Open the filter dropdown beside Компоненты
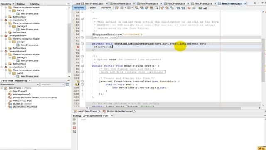Image resolution: width=266 pixels, height=150 pixels. 53,84
